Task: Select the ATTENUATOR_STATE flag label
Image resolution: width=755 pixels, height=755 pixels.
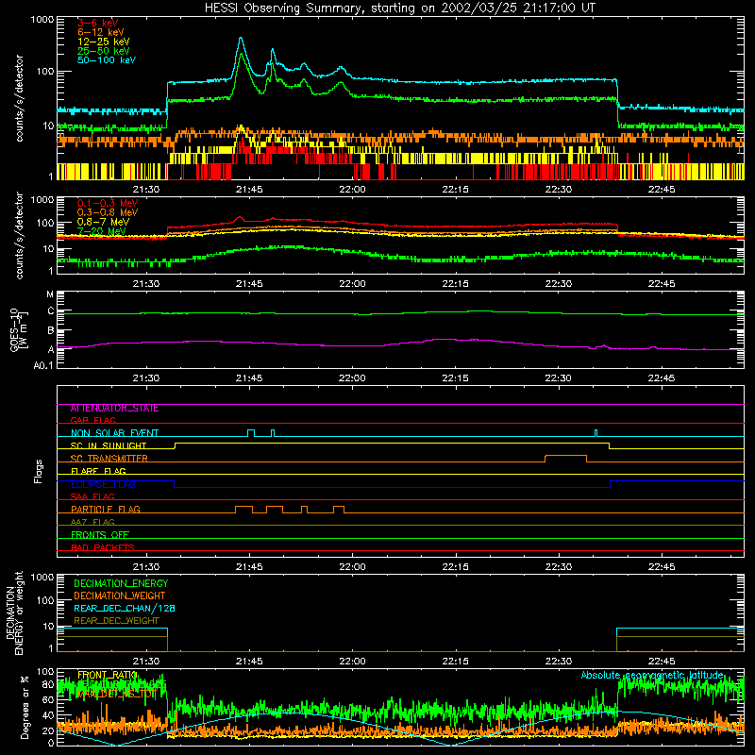Action: pyautogui.click(x=114, y=409)
